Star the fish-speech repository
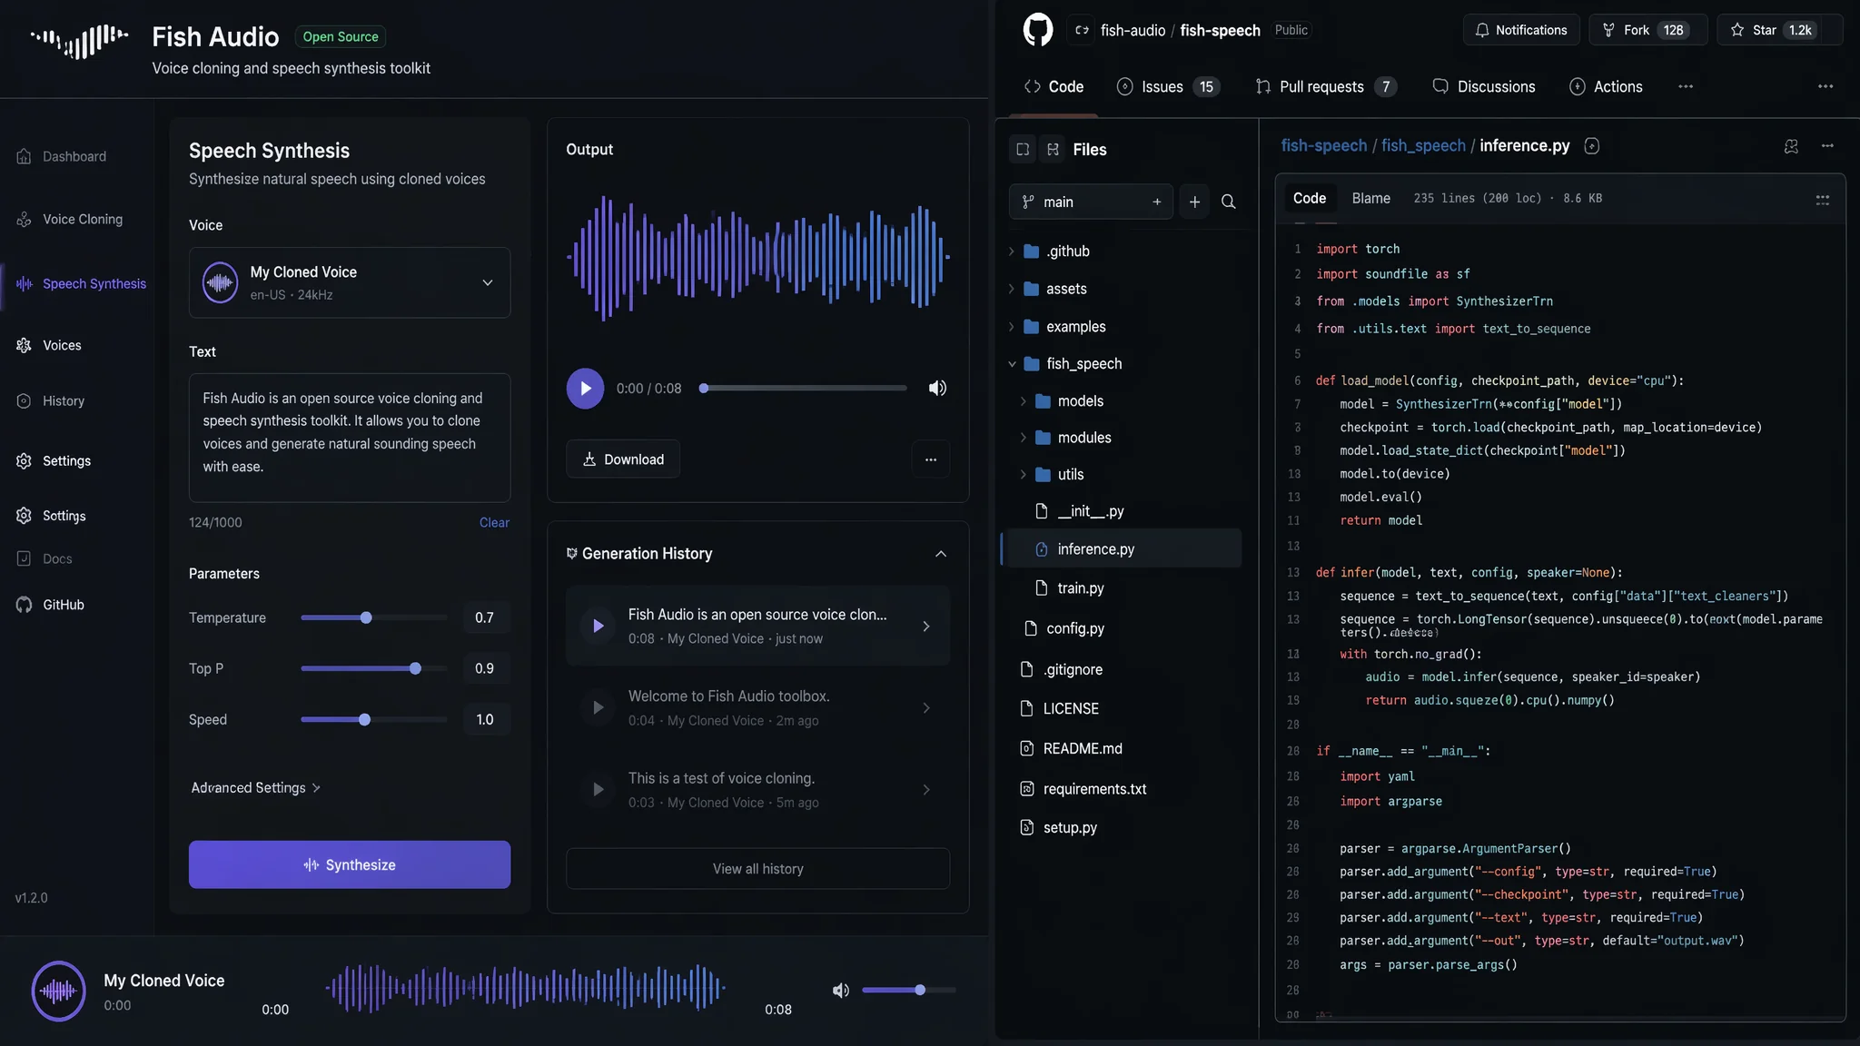 pos(1779,30)
